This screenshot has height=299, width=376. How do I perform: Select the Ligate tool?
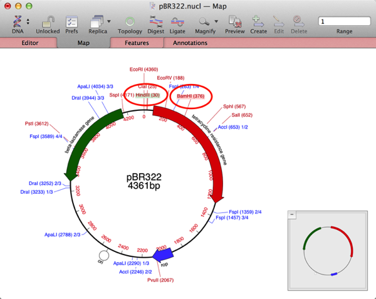tap(177, 21)
